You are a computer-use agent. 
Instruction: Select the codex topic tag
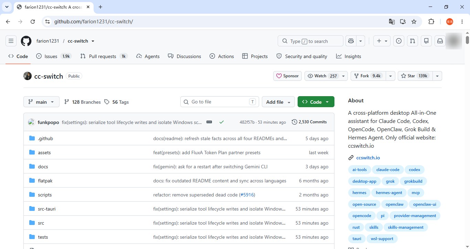coord(415,170)
